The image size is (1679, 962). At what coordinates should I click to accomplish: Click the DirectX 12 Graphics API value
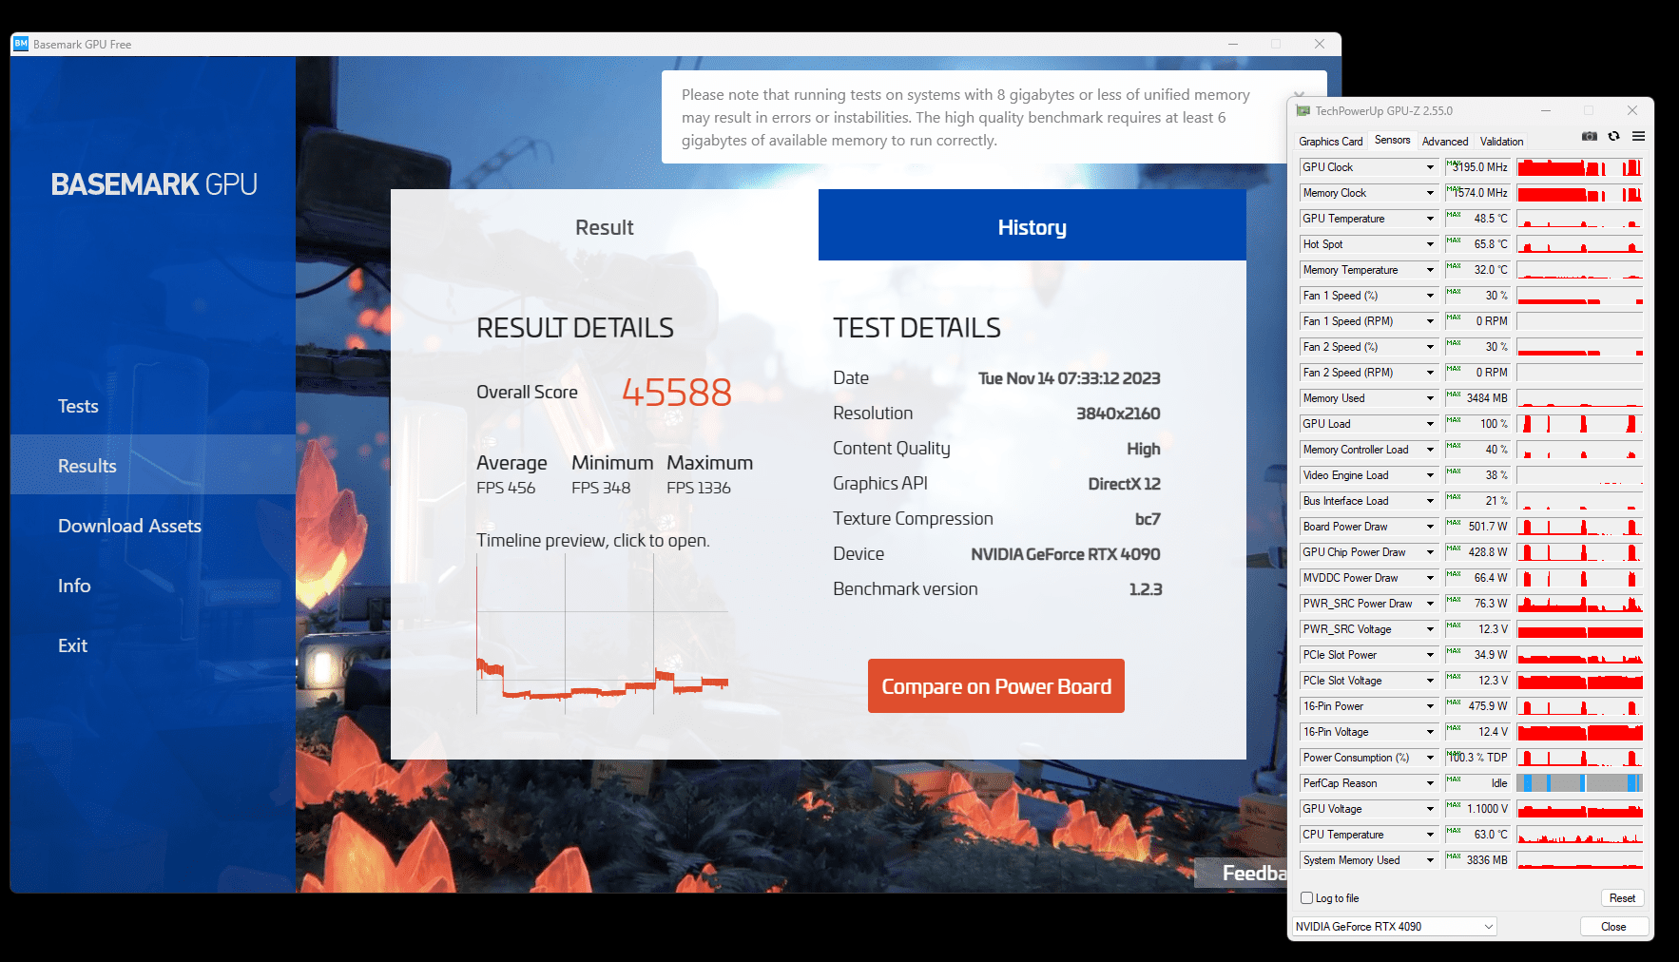tap(1124, 484)
